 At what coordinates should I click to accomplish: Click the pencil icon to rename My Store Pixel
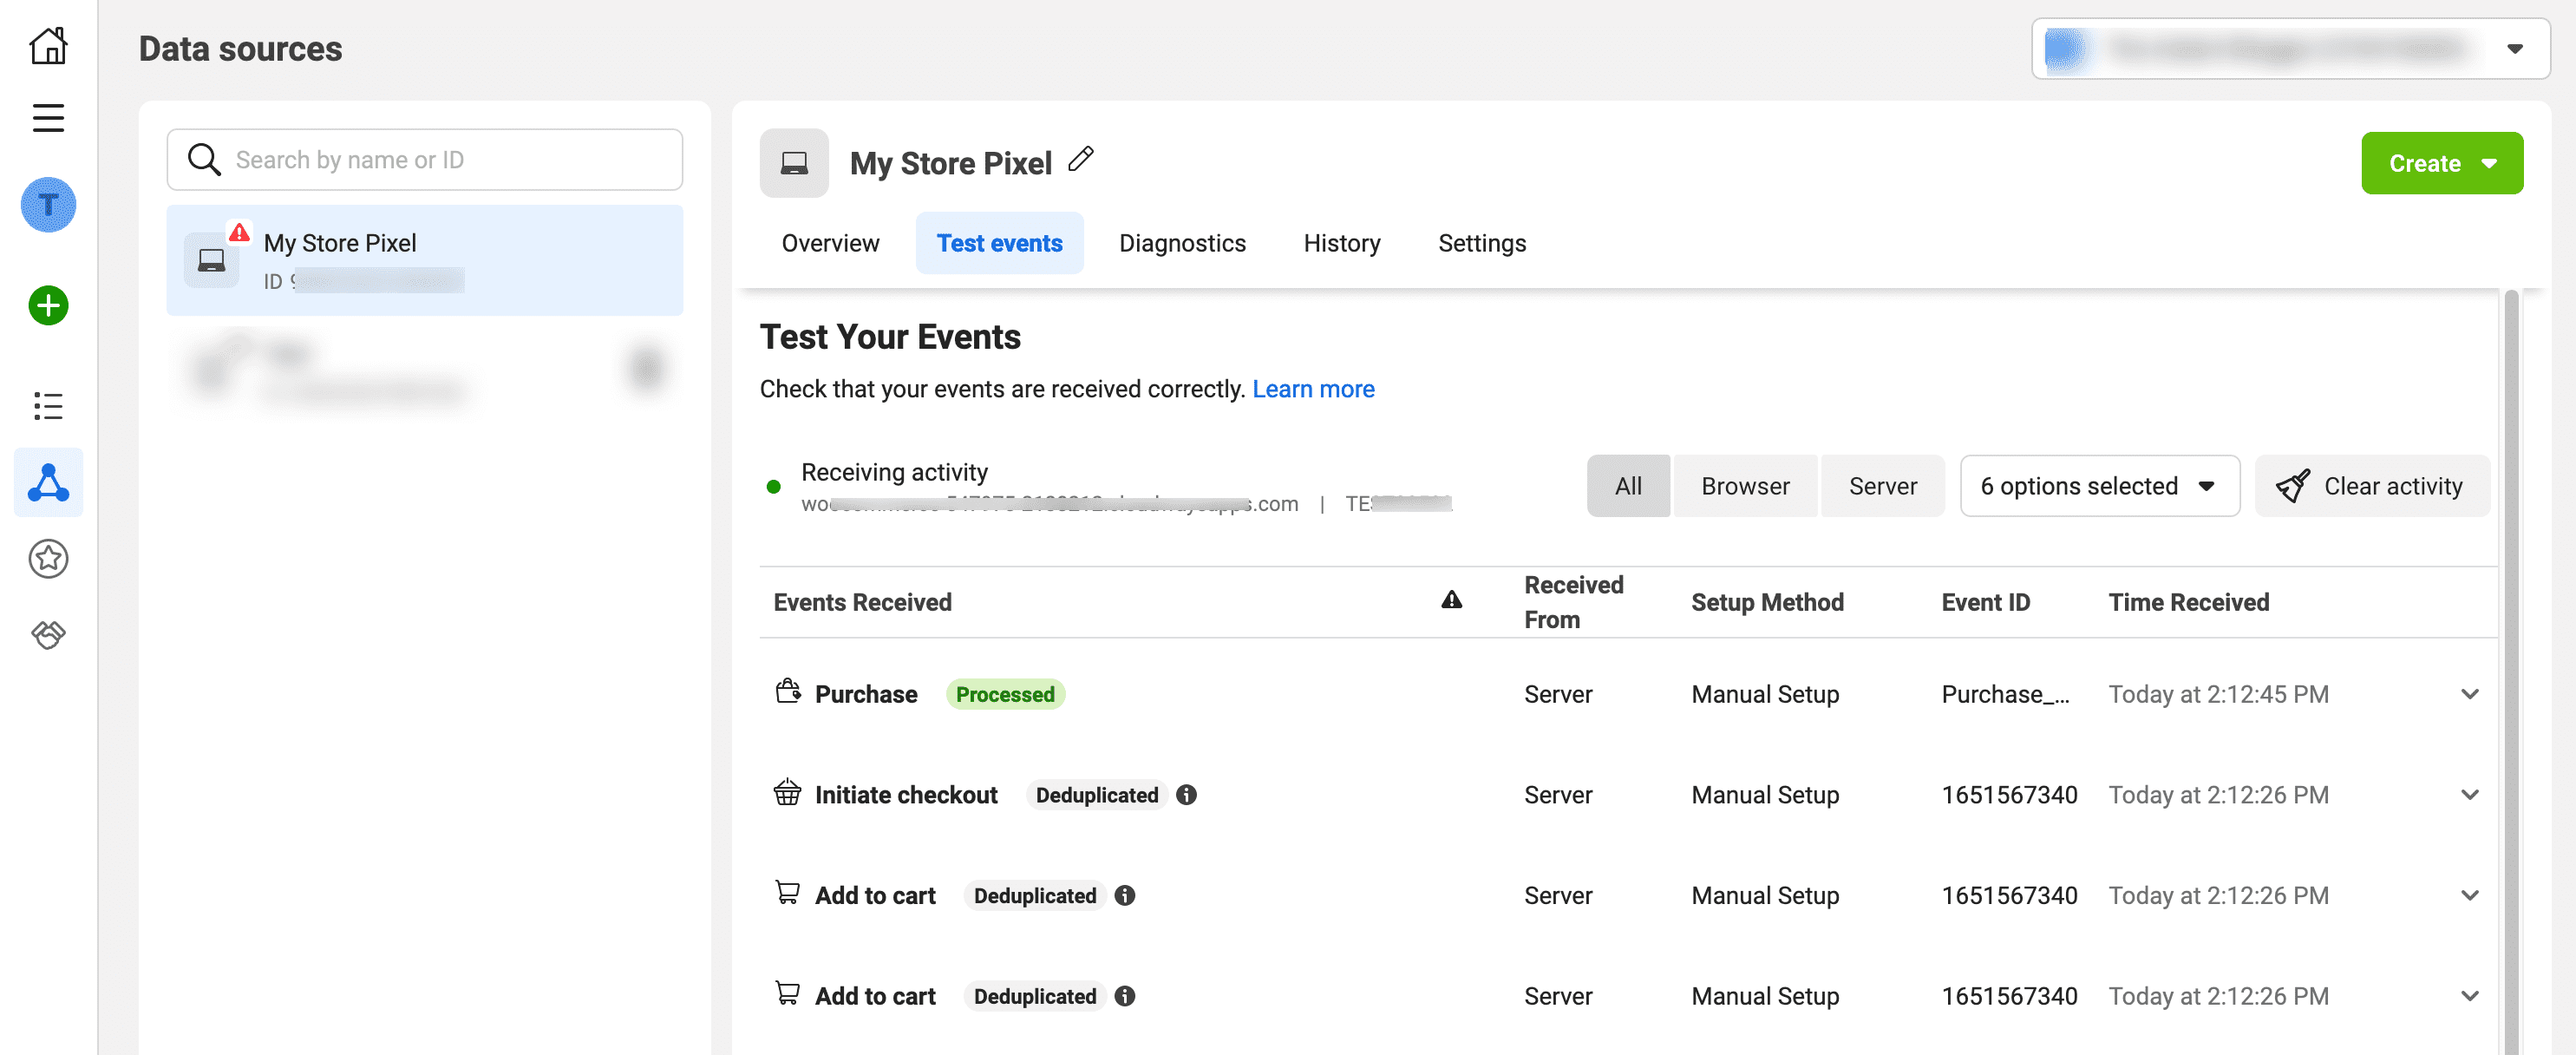click(x=1081, y=159)
